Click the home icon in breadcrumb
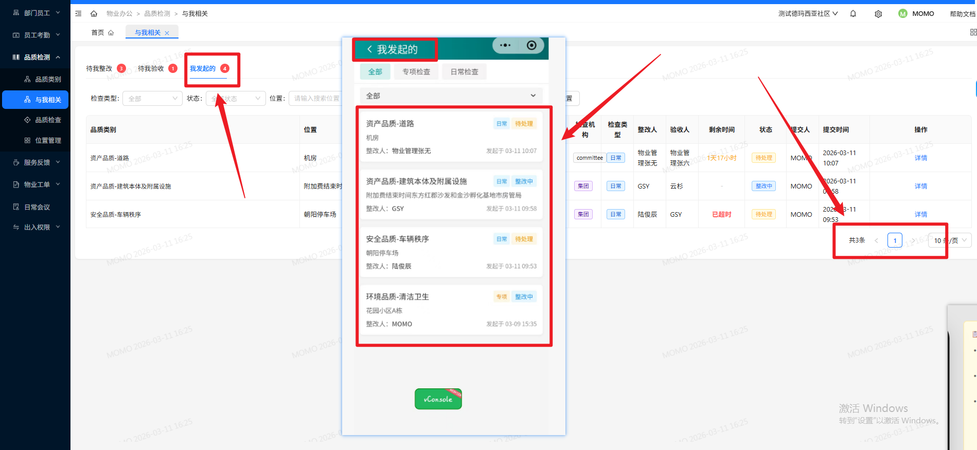This screenshot has width=977, height=450. (x=94, y=14)
